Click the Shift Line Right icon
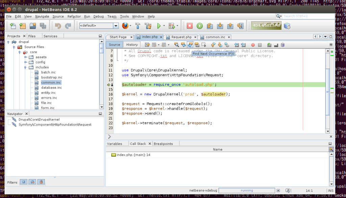 (x=243, y=45)
